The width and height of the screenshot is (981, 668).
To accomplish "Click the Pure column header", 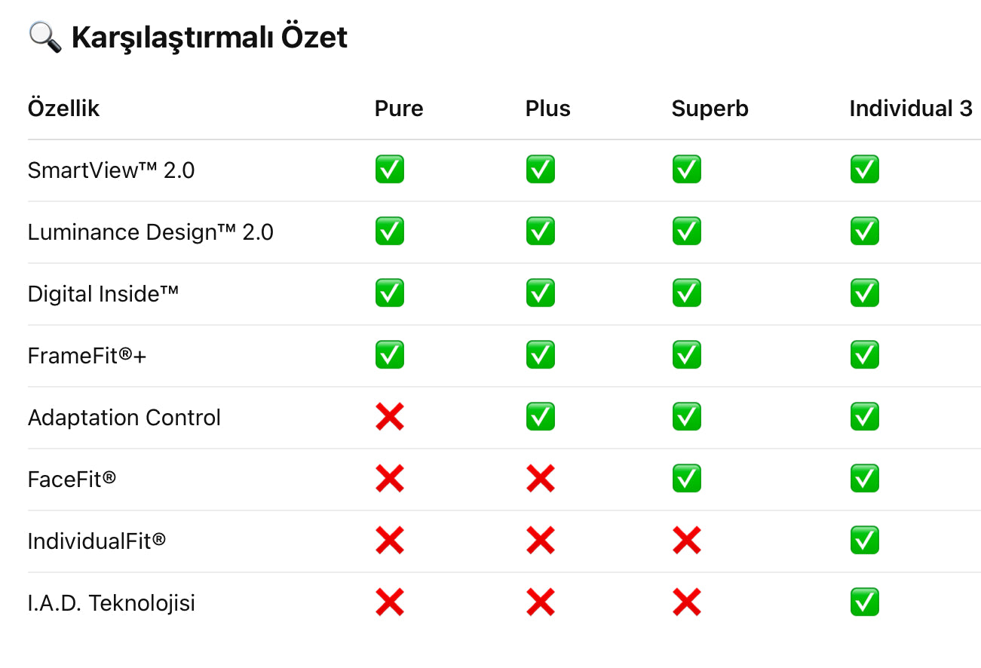I will point(399,109).
